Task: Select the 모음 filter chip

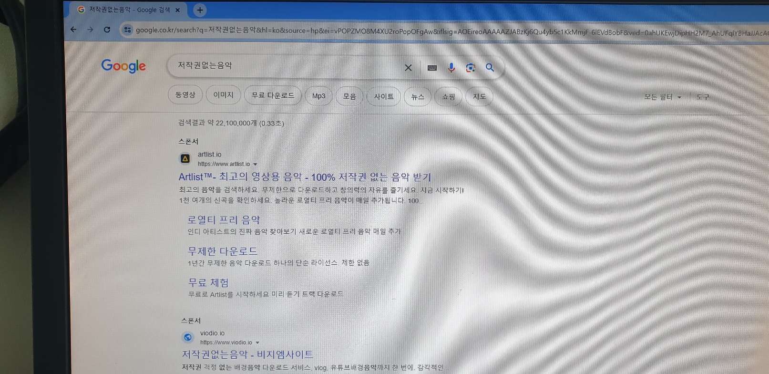Action: tap(349, 96)
